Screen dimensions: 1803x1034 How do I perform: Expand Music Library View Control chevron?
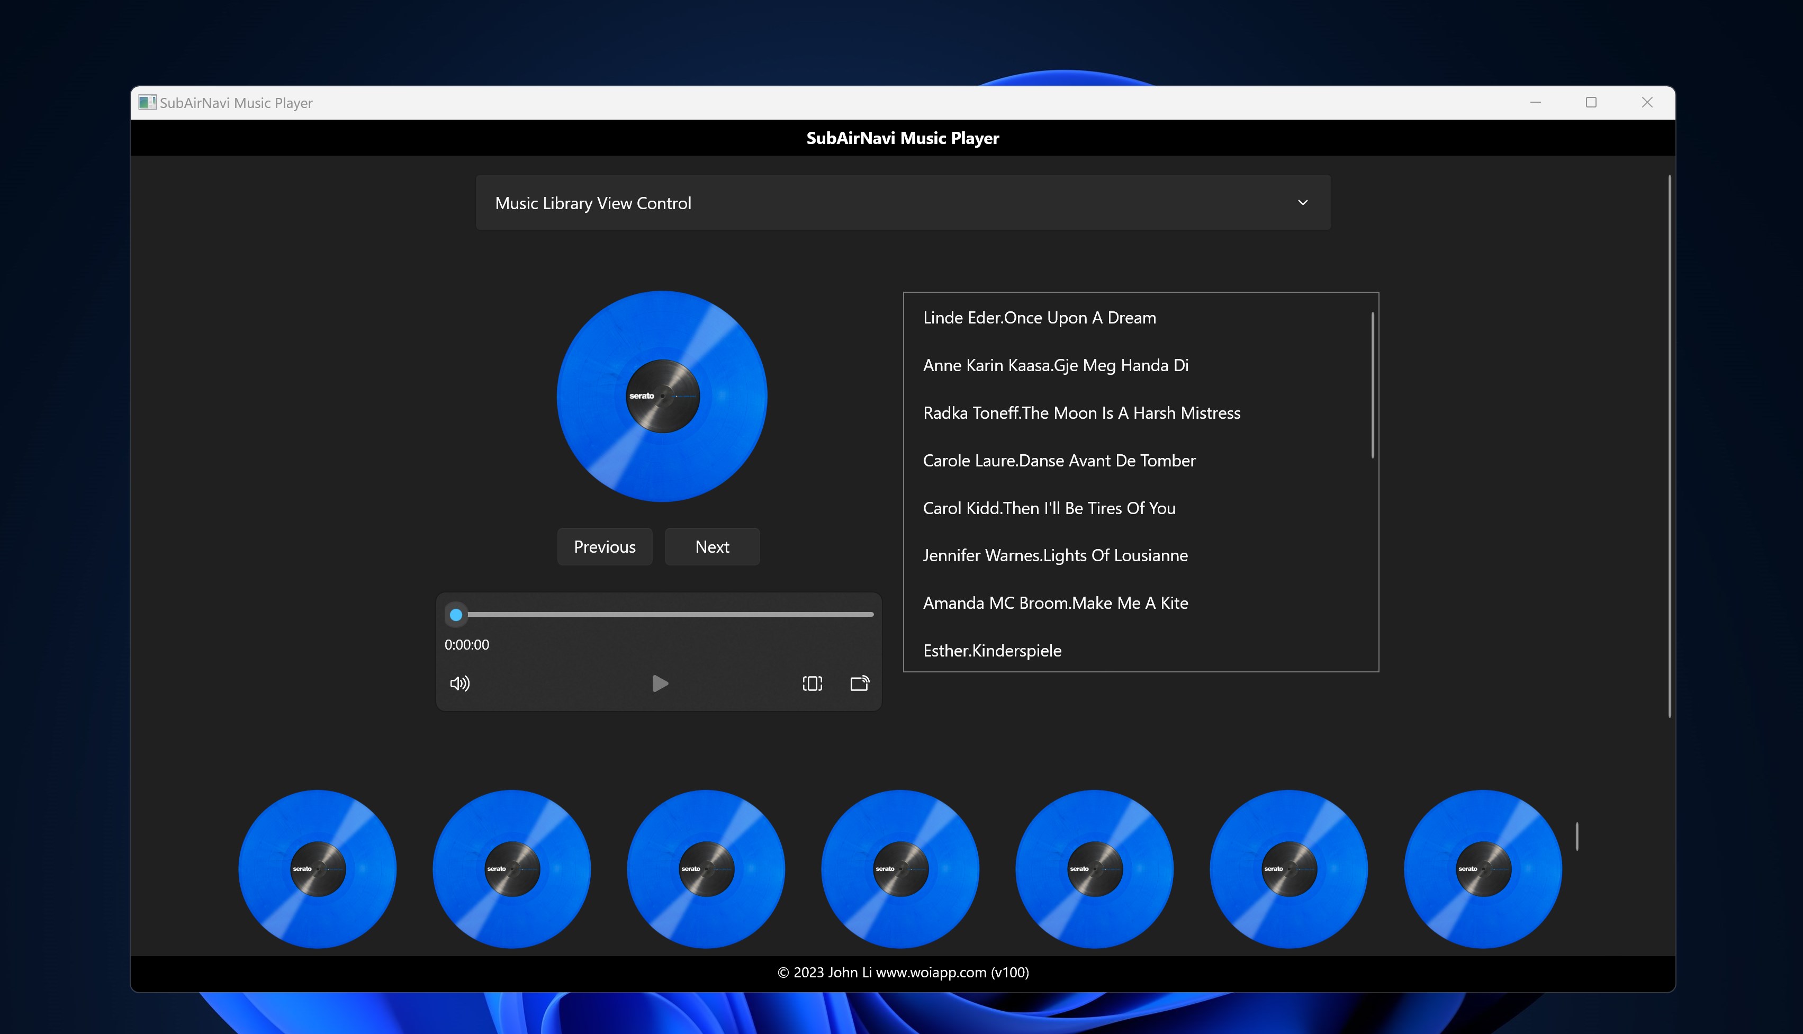pyautogui.click(x=1303, y=202)
